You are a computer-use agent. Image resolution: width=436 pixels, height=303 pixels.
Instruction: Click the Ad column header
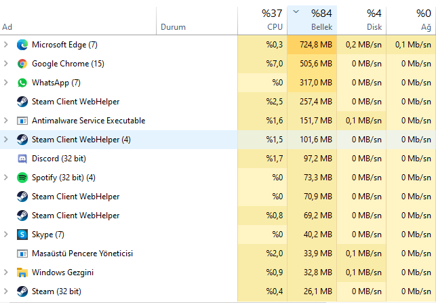[x=8, y=27]
